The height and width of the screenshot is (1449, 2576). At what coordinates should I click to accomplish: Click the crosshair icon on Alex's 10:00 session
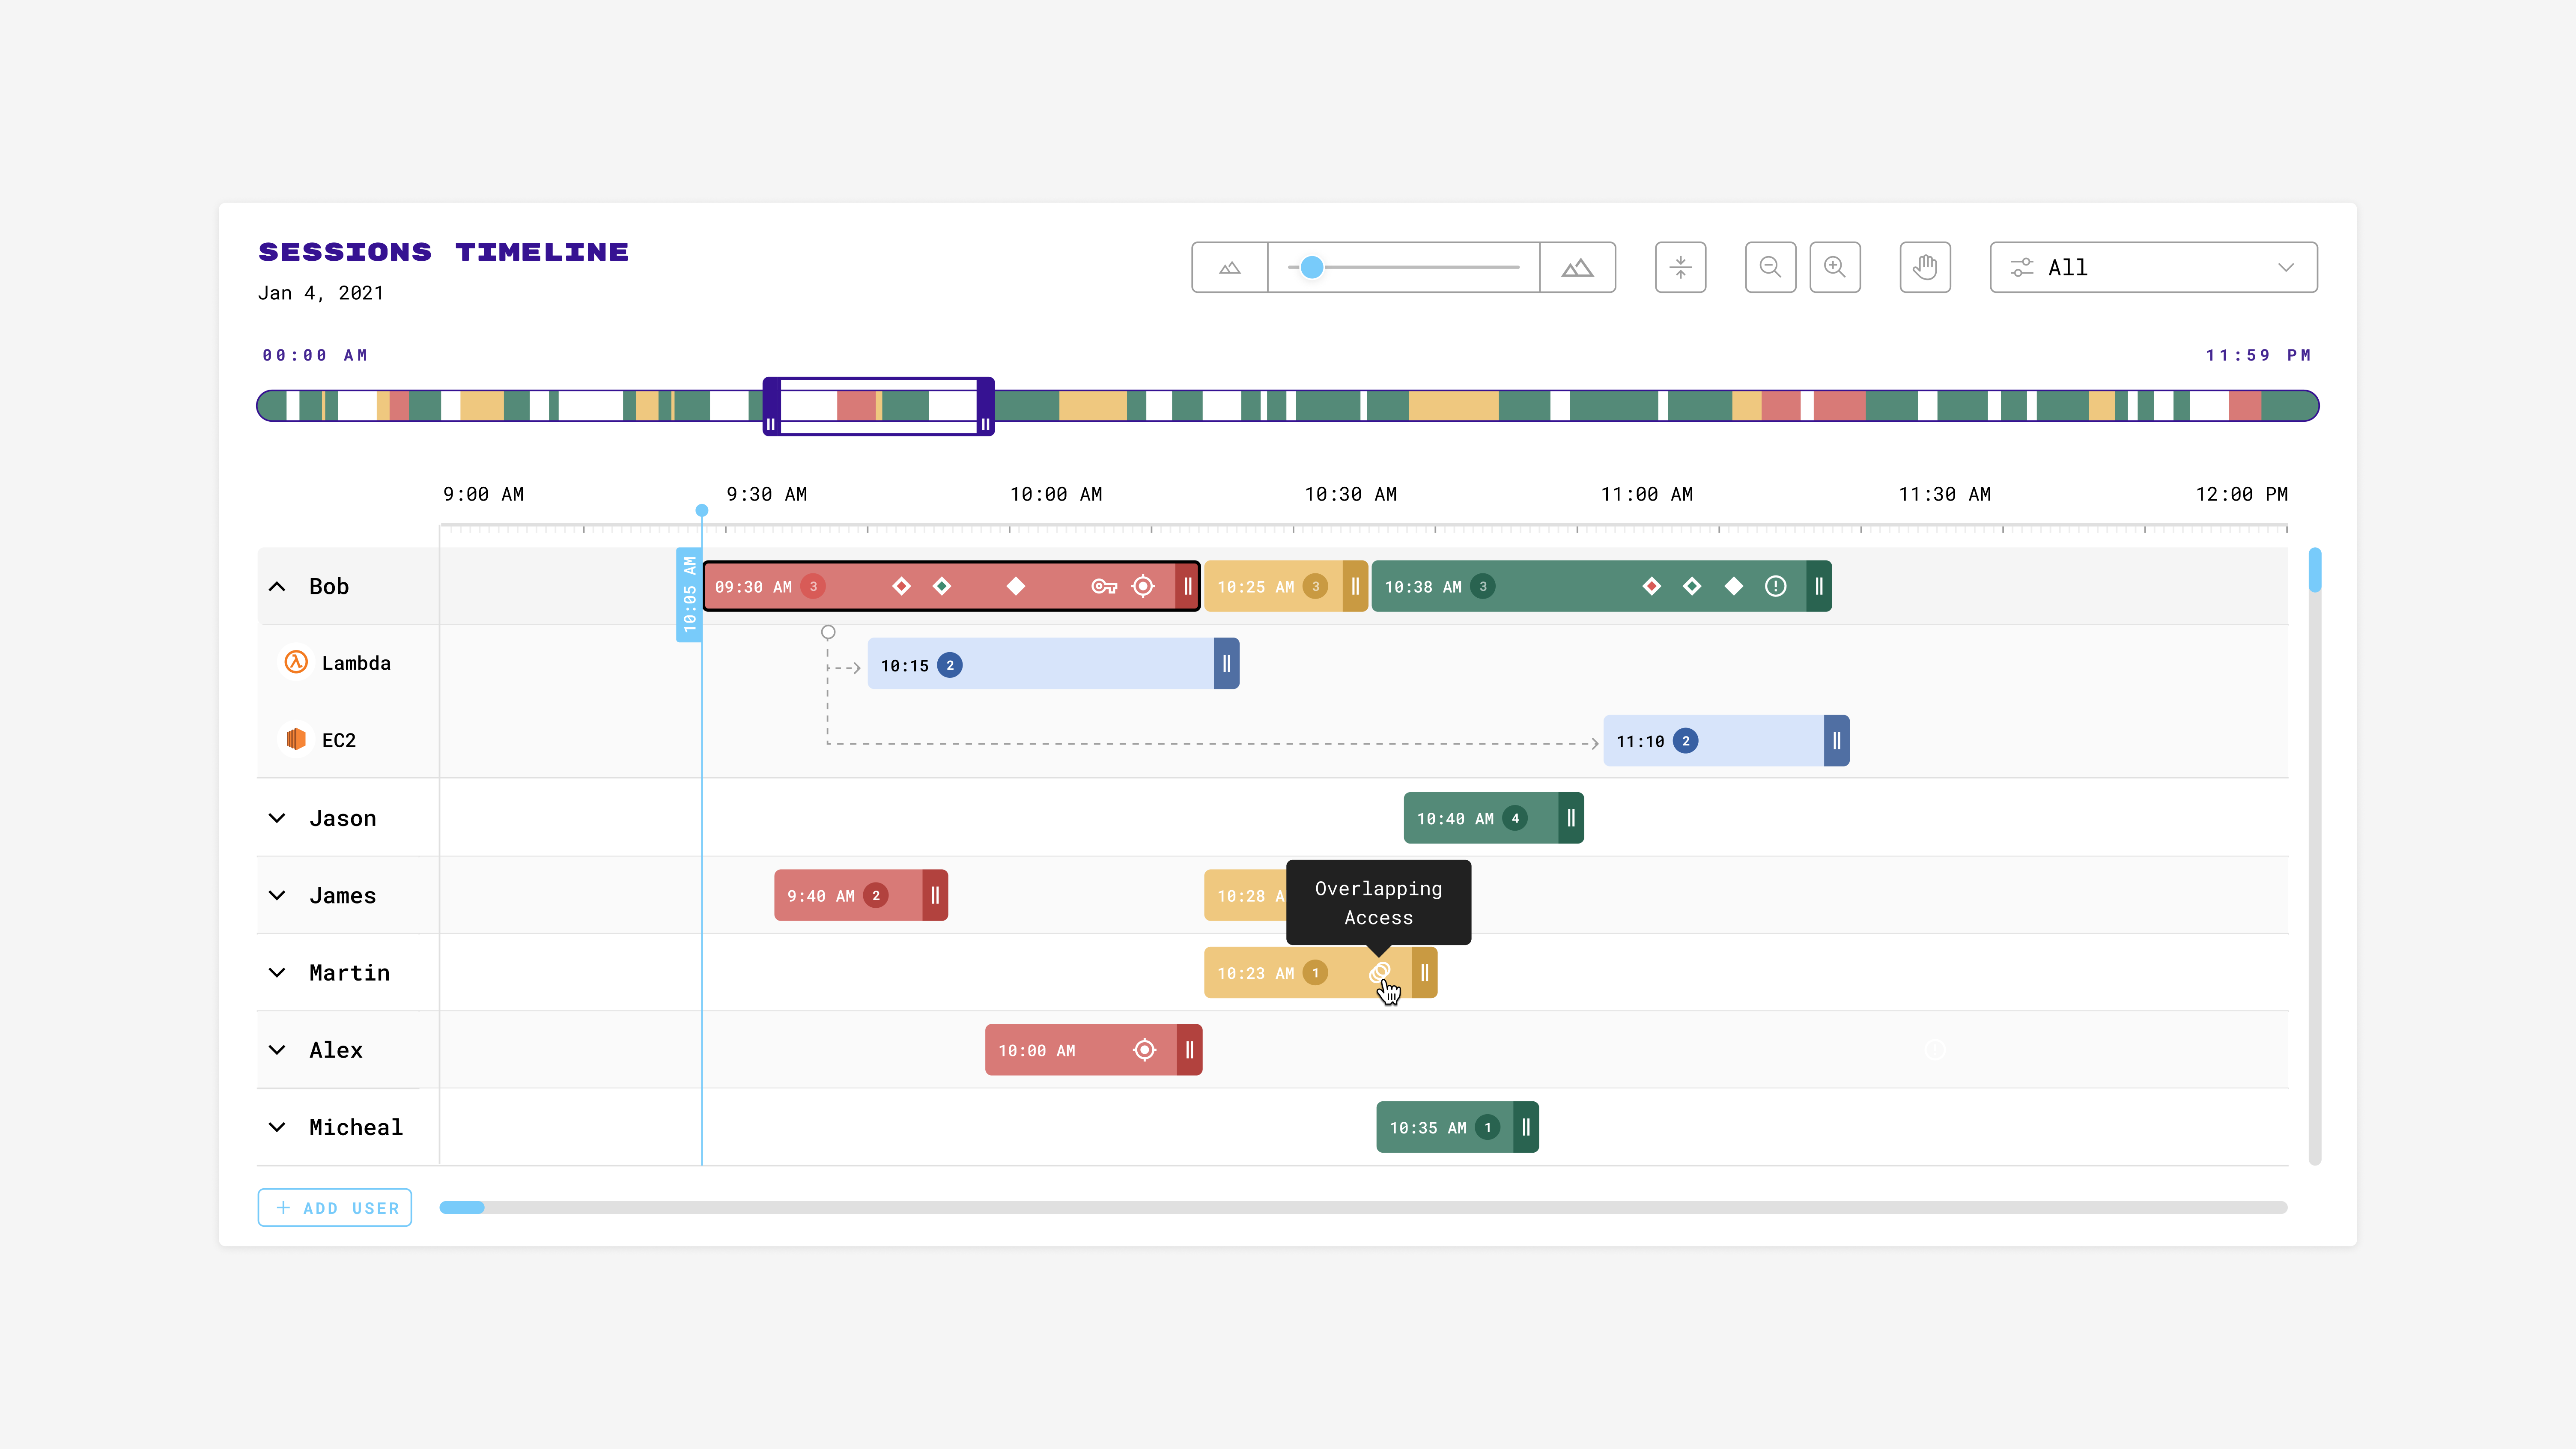click(1145, 1050)
